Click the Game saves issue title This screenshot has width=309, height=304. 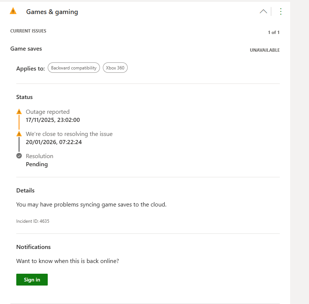click(x=26, y=49)
